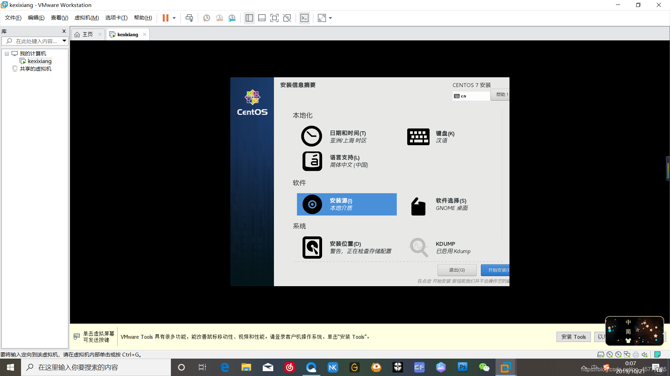Close the 库 library panel
The width and height of the screenshot is (670, 376).
click(x=64, y=31)
